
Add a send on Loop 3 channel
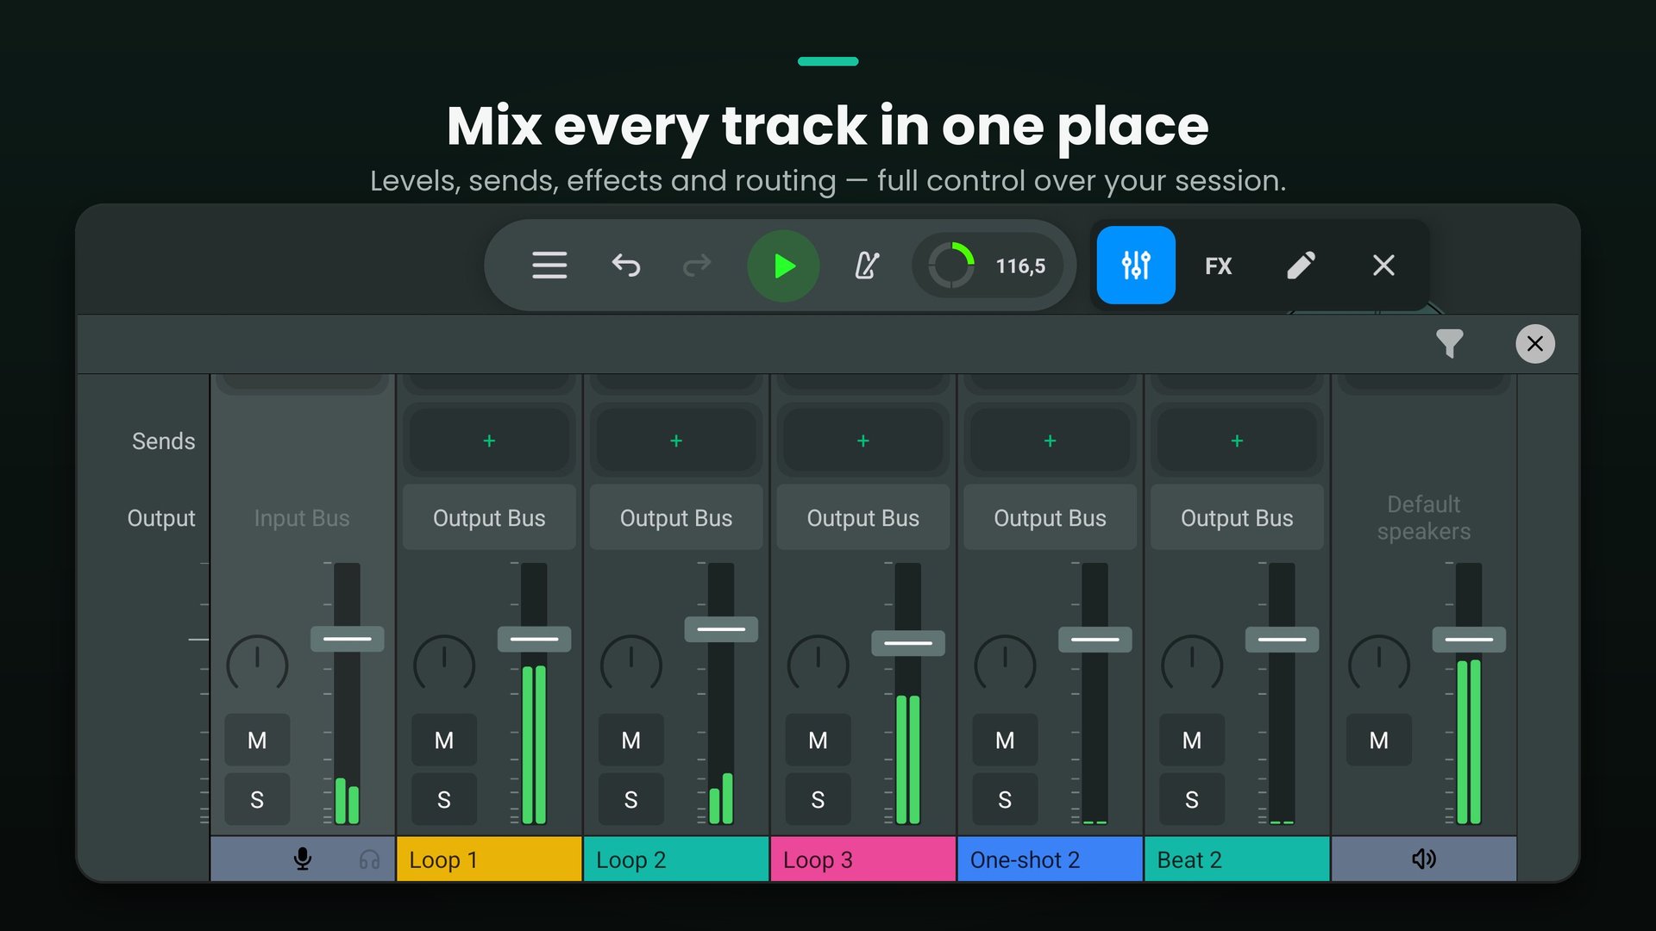click(x=863, y=441)
